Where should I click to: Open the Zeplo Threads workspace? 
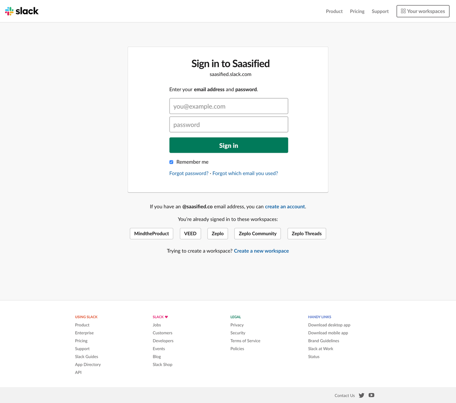307,234
